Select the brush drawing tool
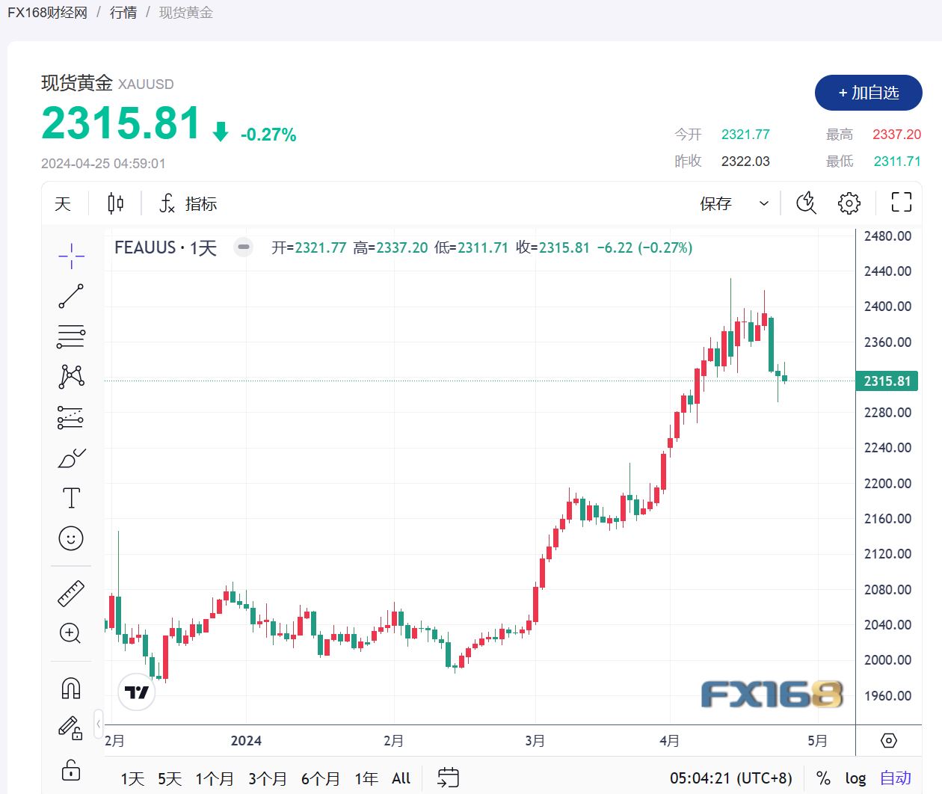The image size is (942, 794). (x=70, y=458)
